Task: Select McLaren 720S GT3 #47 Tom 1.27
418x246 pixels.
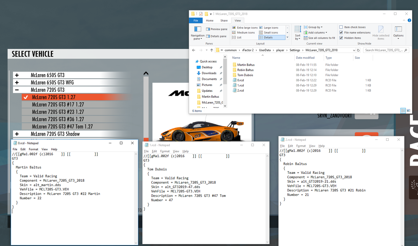Action: pyautogui.click(x=62, y=126)
